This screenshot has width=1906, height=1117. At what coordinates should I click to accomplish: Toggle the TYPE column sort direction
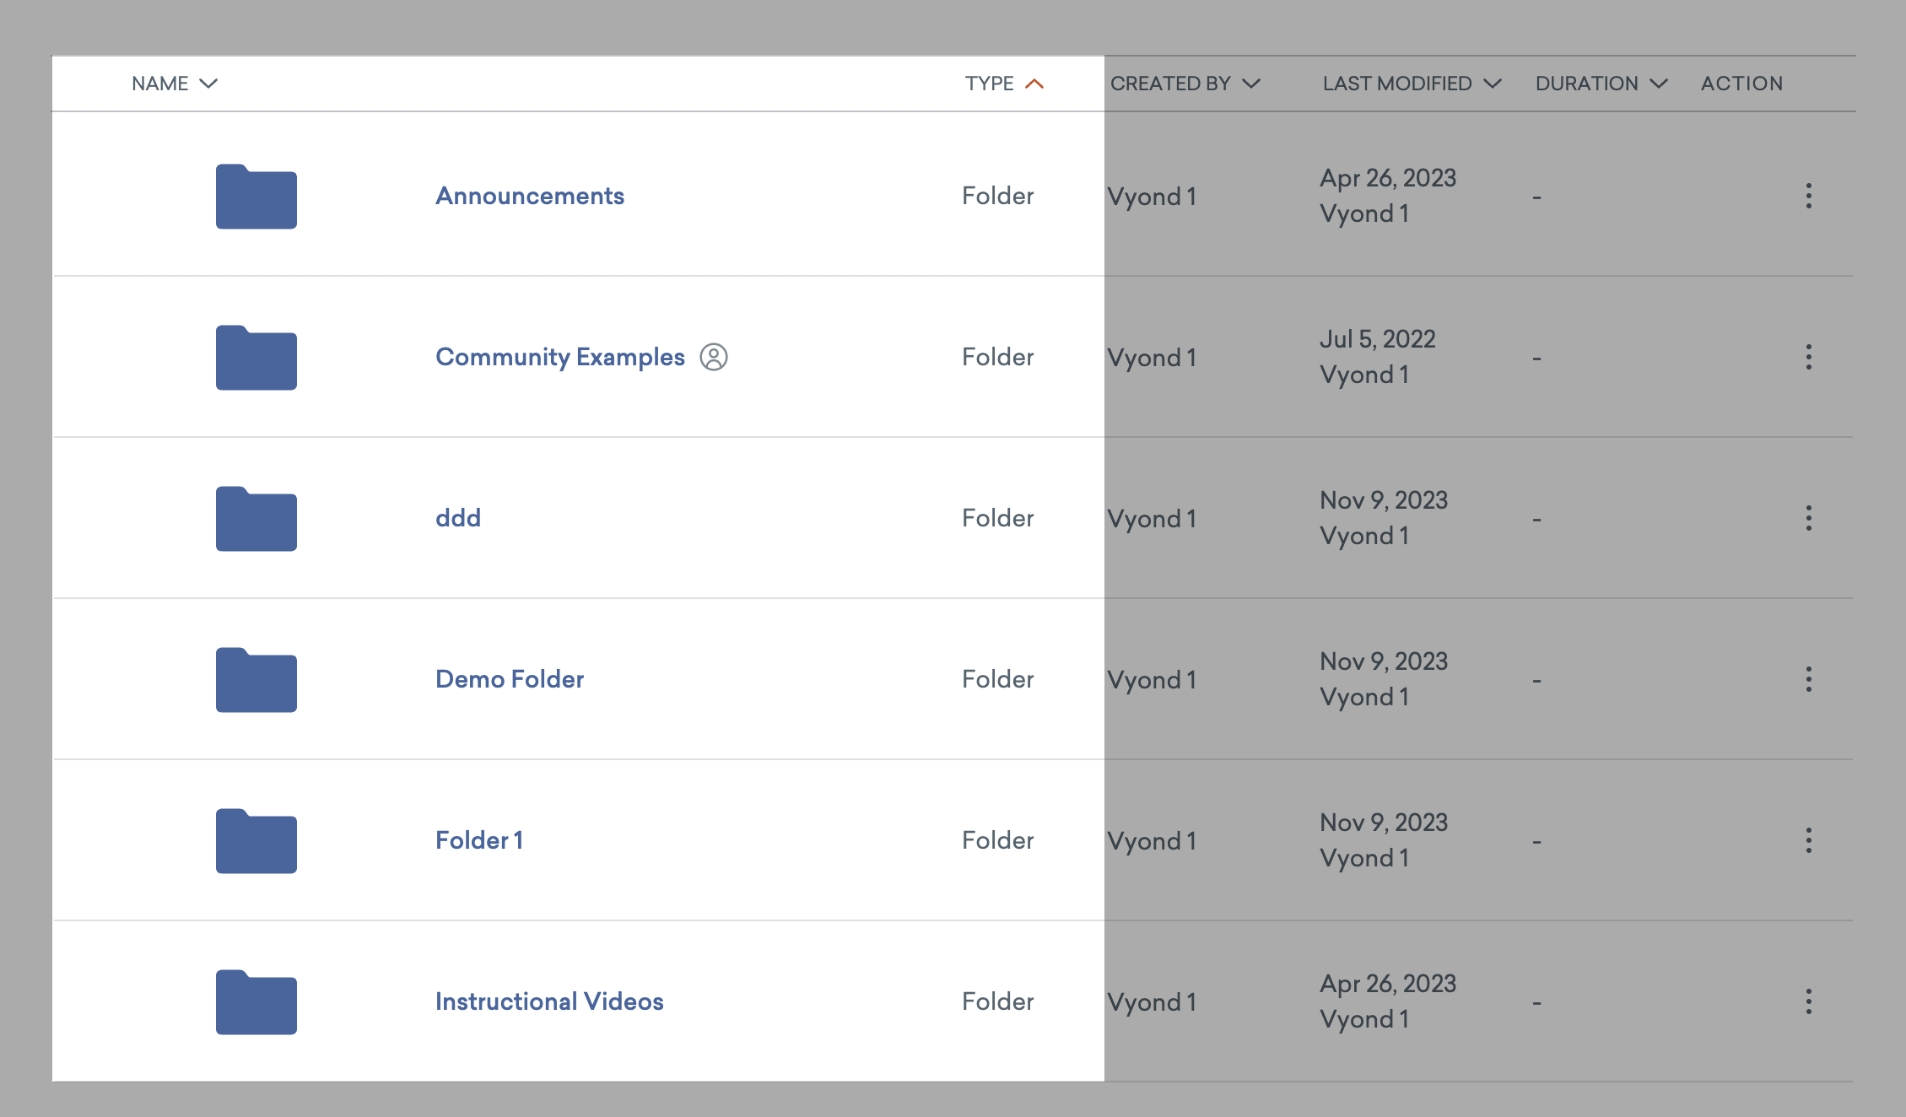click(1033, 84)
